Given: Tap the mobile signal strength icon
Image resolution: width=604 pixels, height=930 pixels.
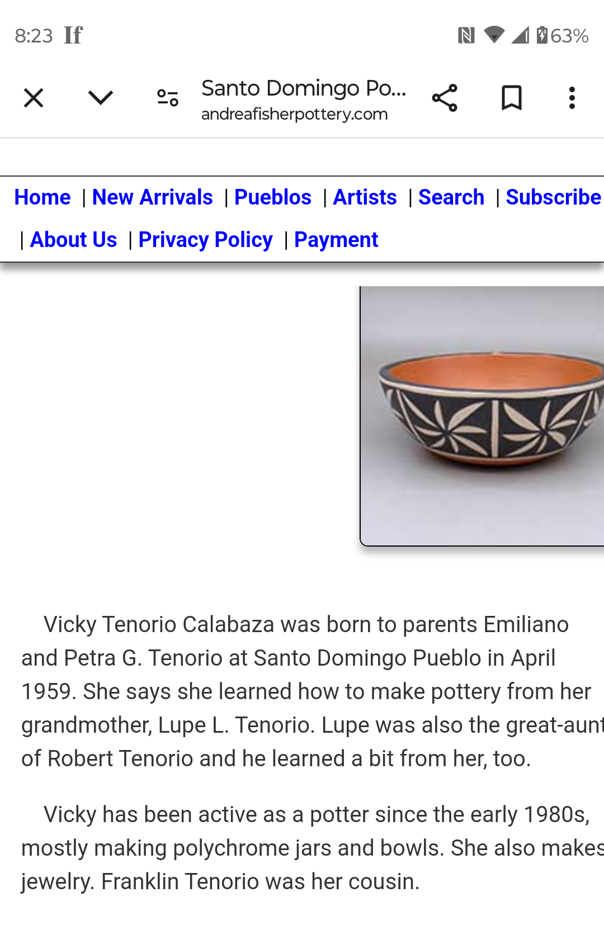Looking at the screenshot, I should 520,35.
